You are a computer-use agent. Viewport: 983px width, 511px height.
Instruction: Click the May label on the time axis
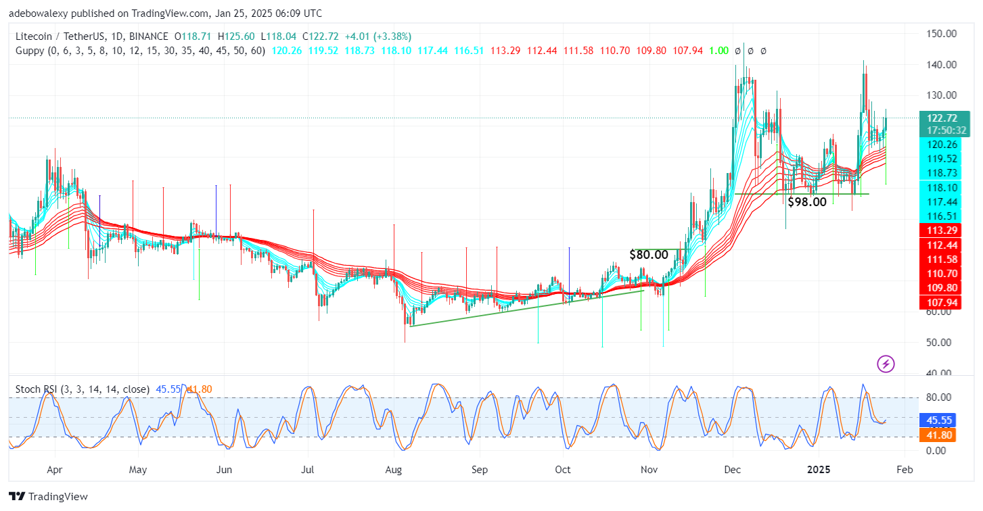[137, 469]
